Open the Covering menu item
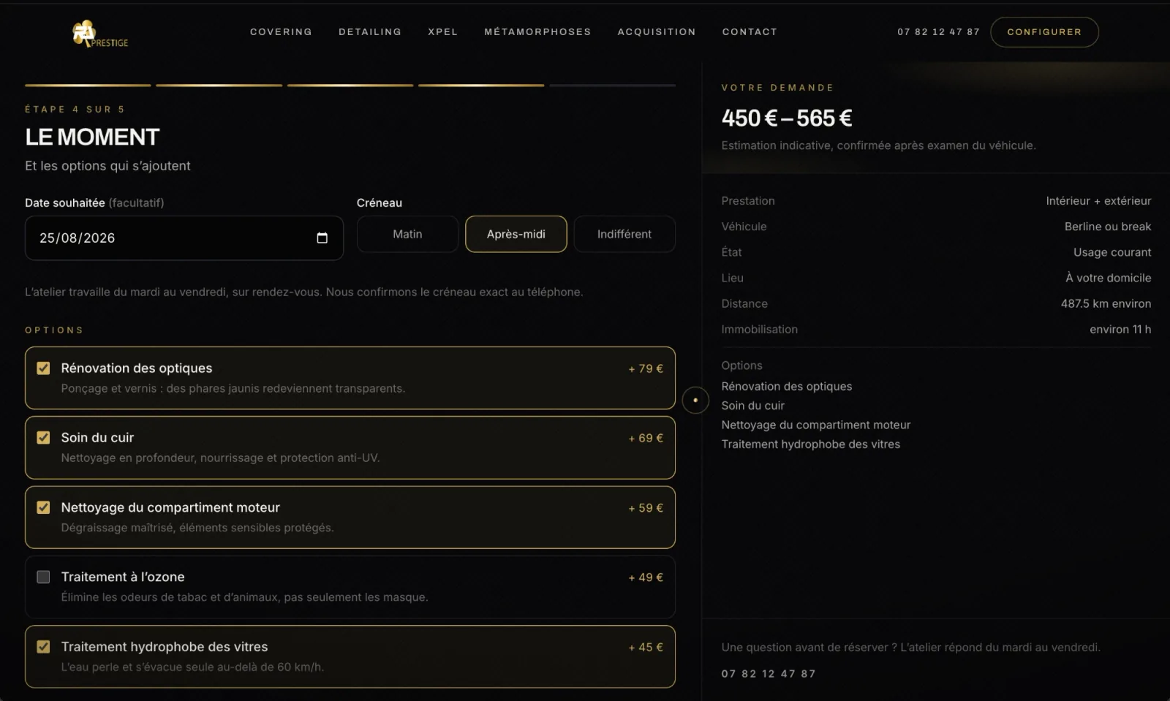The image size is (1170, 701). pyautogui.click(x=281, y=32)
